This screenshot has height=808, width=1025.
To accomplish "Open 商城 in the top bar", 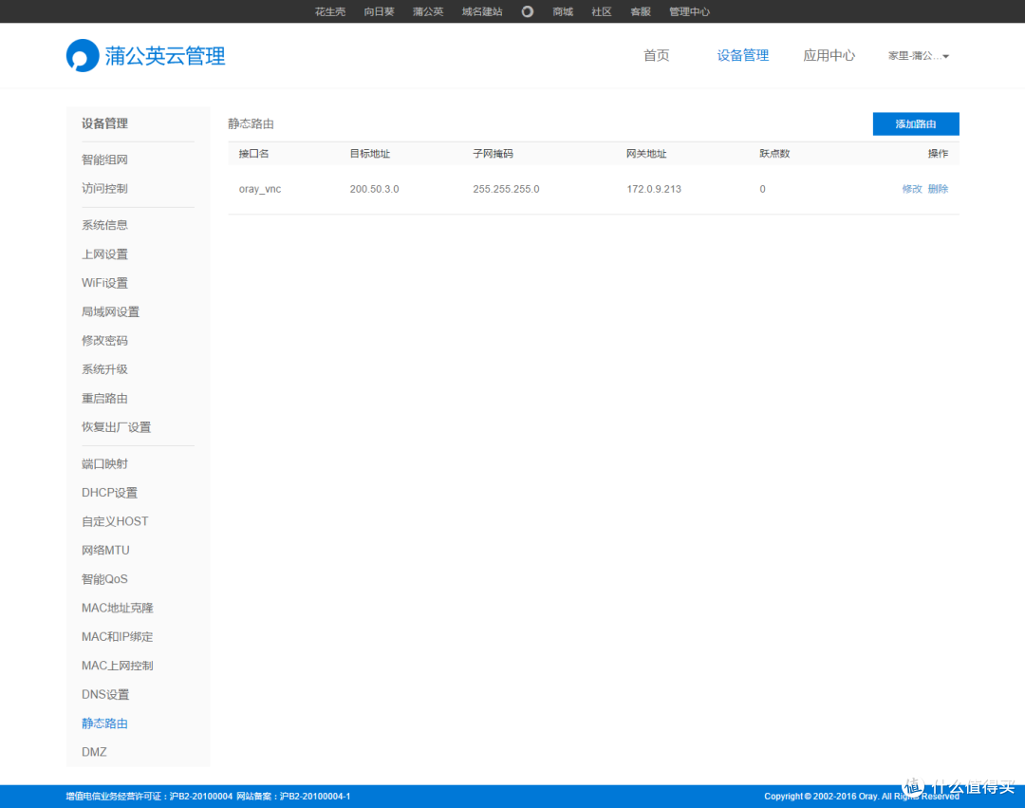I will [563, 11].
